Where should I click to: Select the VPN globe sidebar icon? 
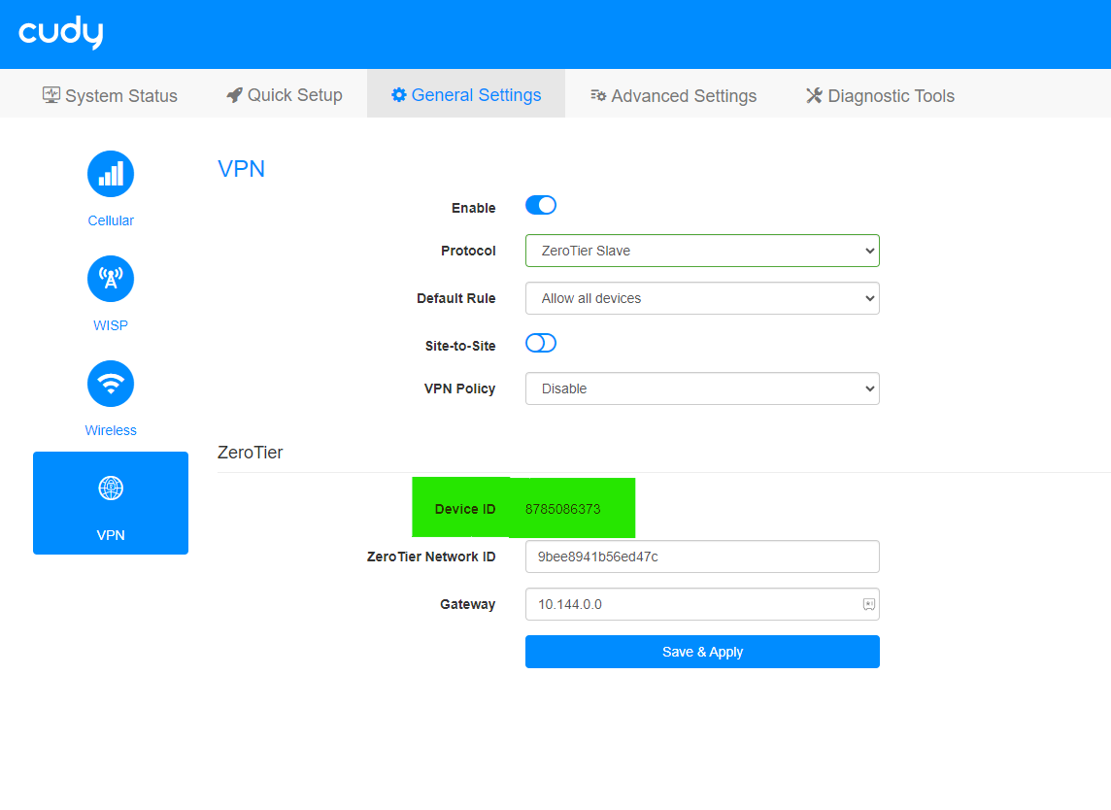click(x=111, y=488)
